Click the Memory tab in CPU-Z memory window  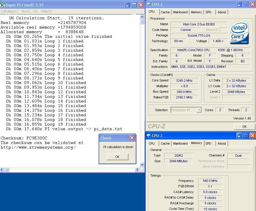click(x=196, y=143)
